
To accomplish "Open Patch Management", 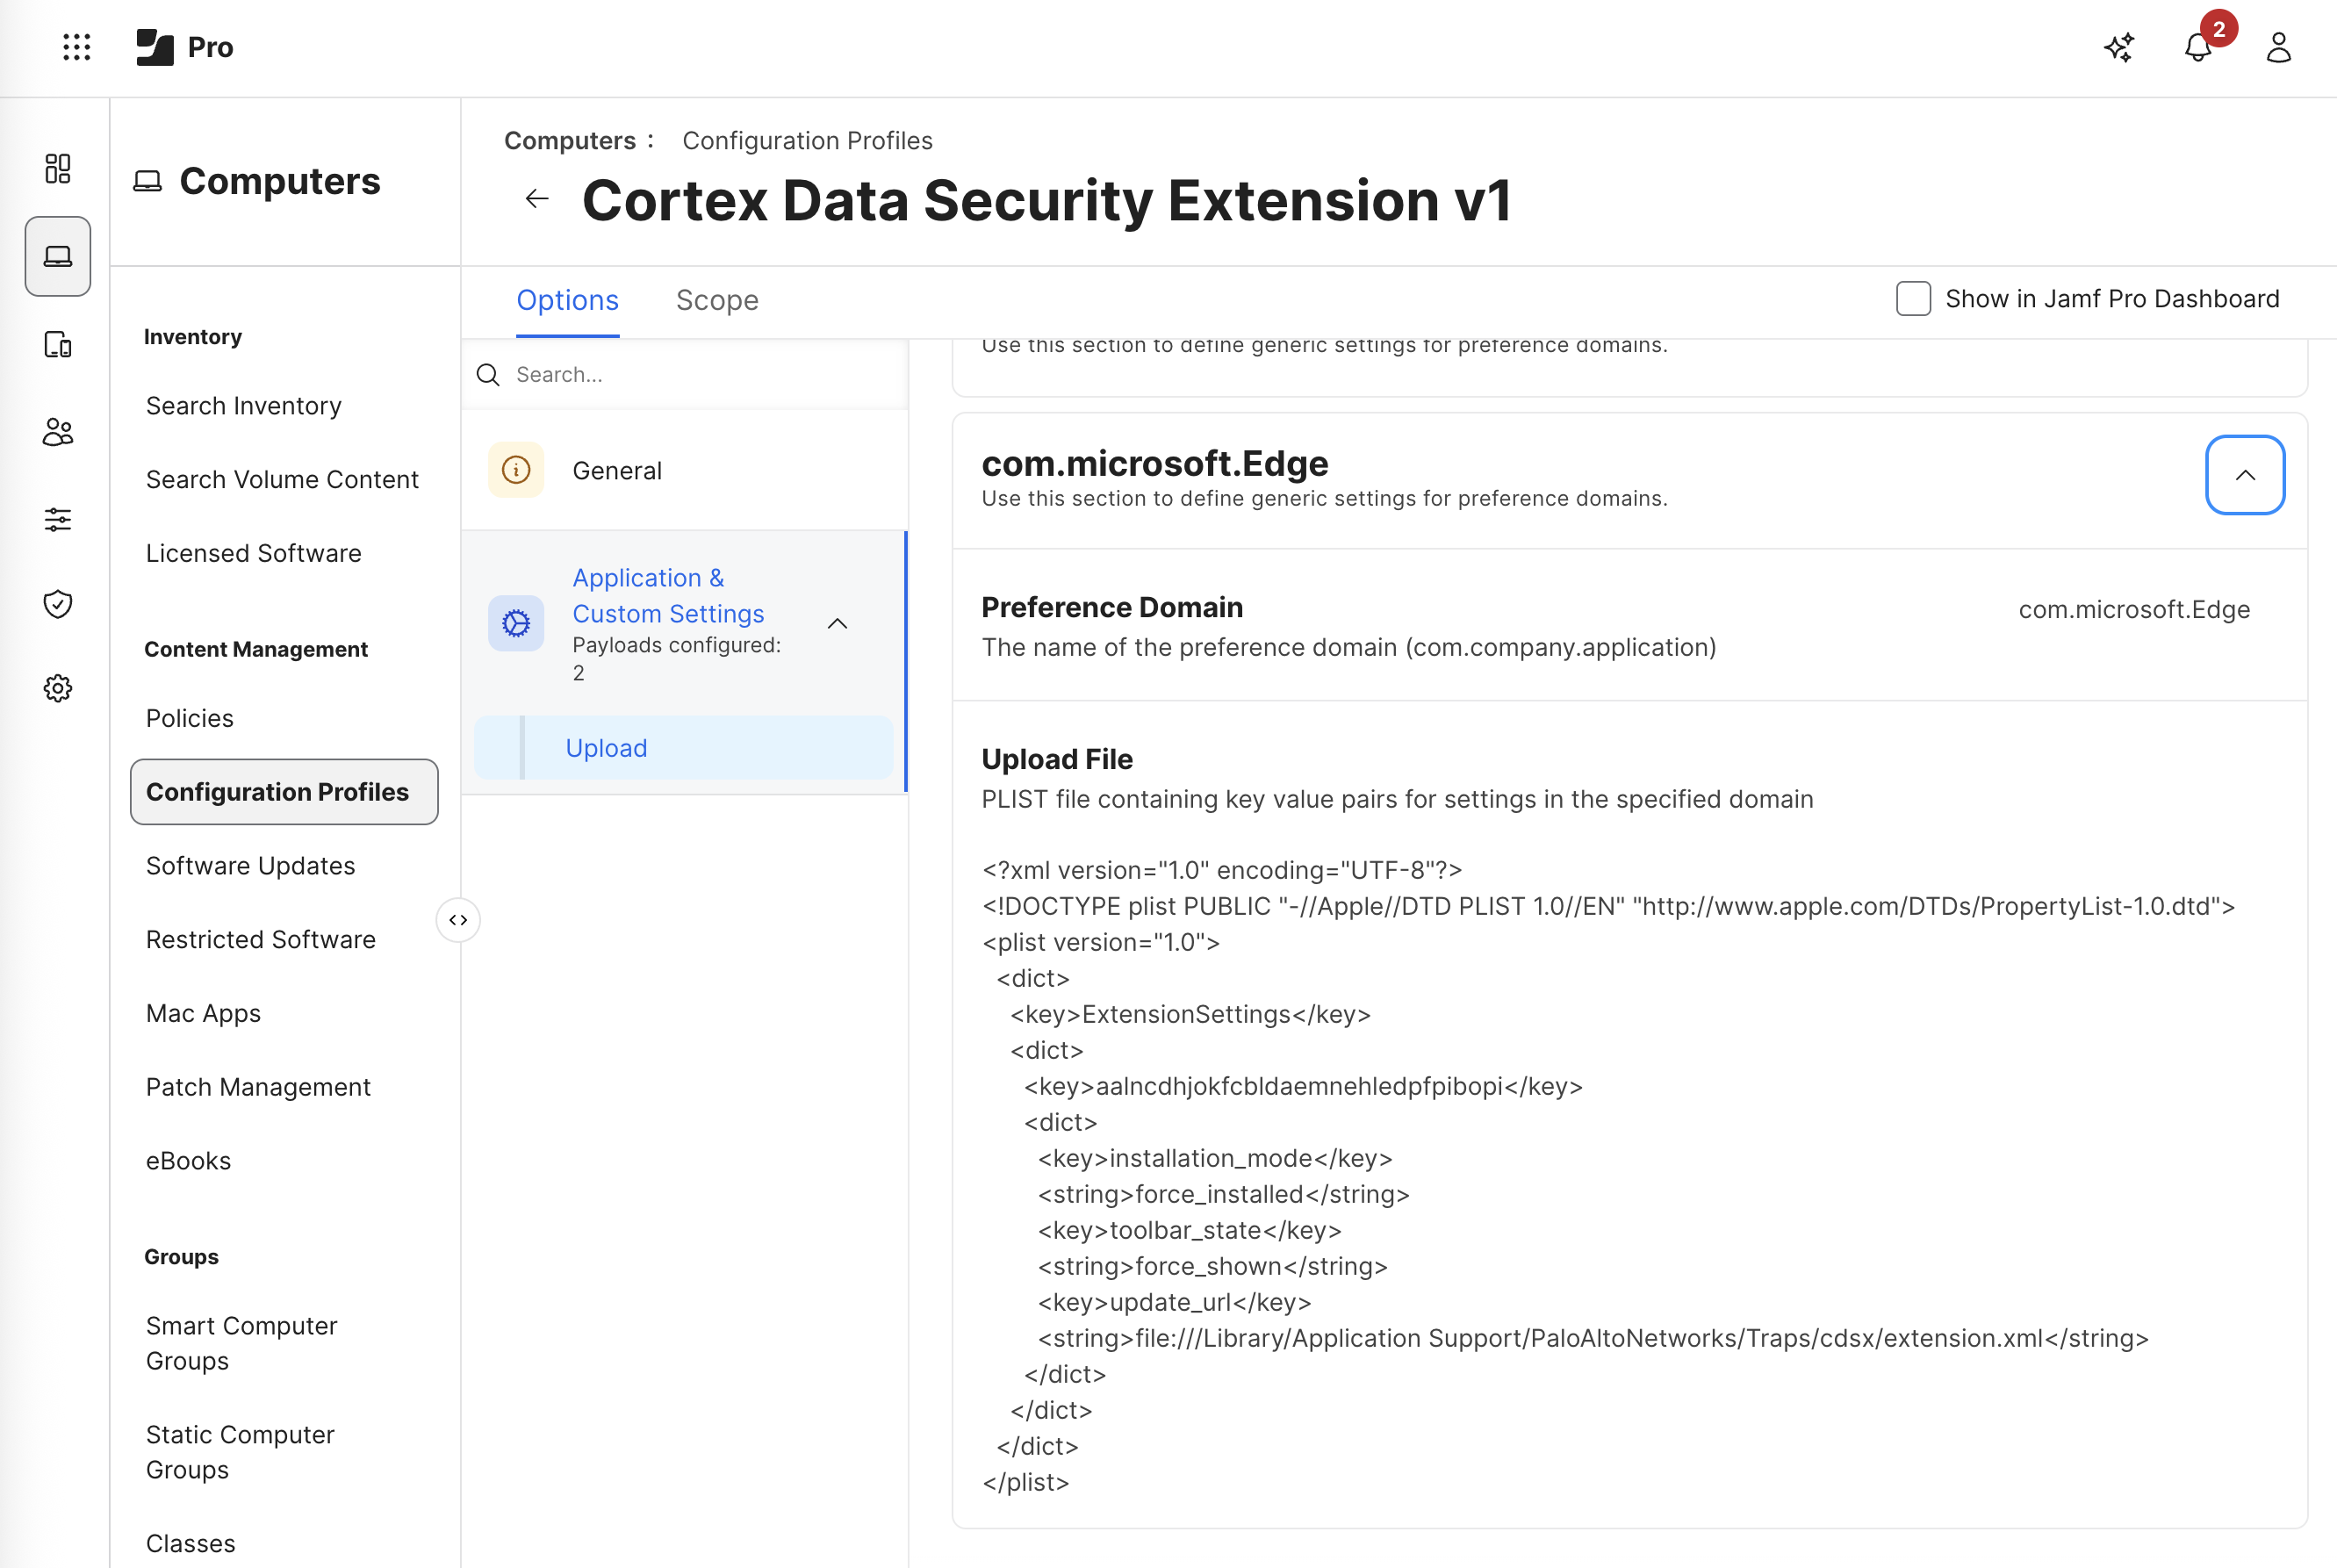I will pyautogui.click(x=258, y=1088).
